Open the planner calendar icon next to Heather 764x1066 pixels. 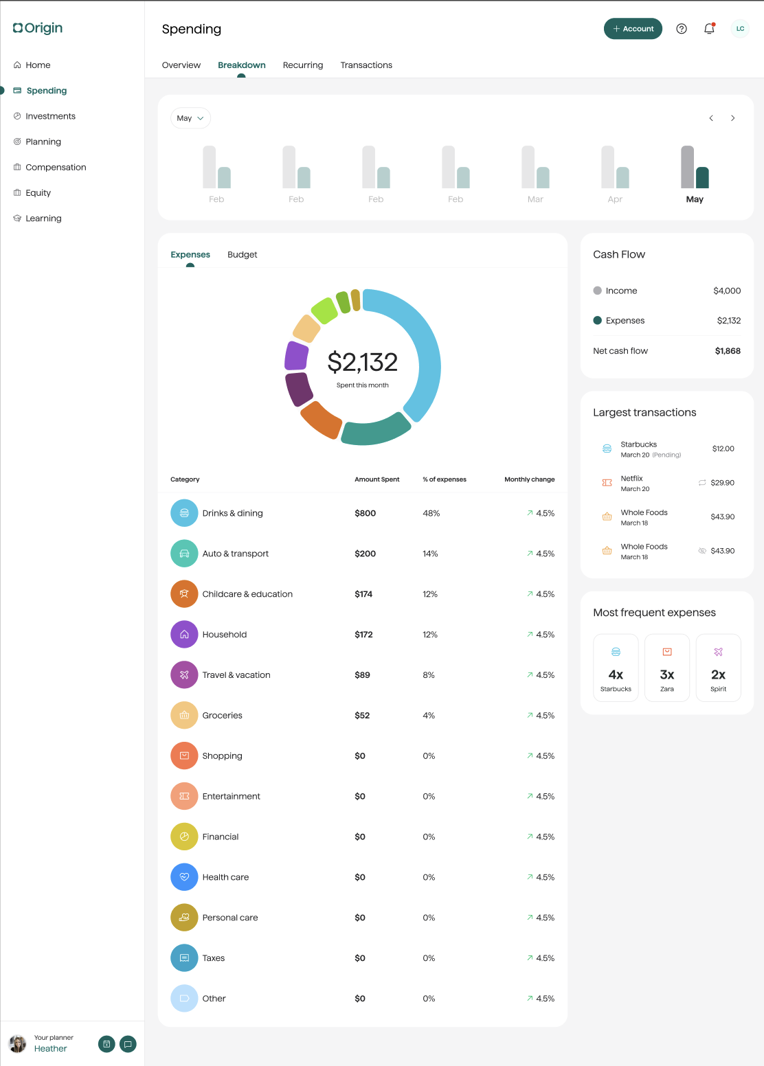[106, 1044]
